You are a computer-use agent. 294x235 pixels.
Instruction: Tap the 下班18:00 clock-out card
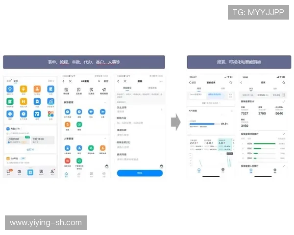click(43, 140)
